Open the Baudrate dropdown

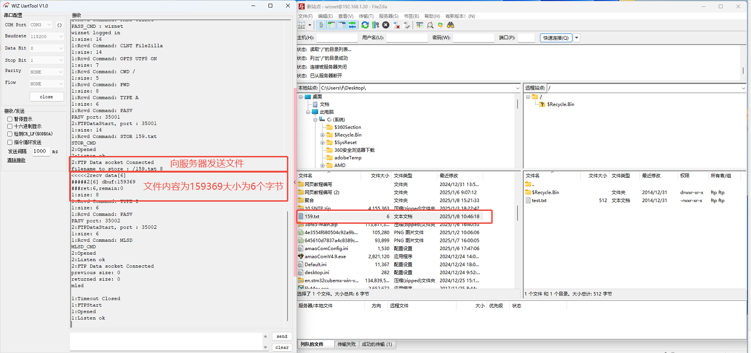pos(46,36)
